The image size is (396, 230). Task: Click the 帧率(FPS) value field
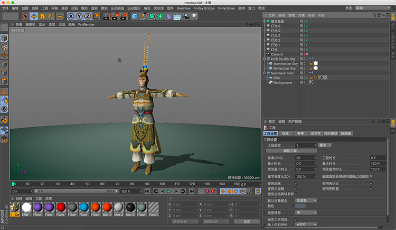[x=306, y=158]
